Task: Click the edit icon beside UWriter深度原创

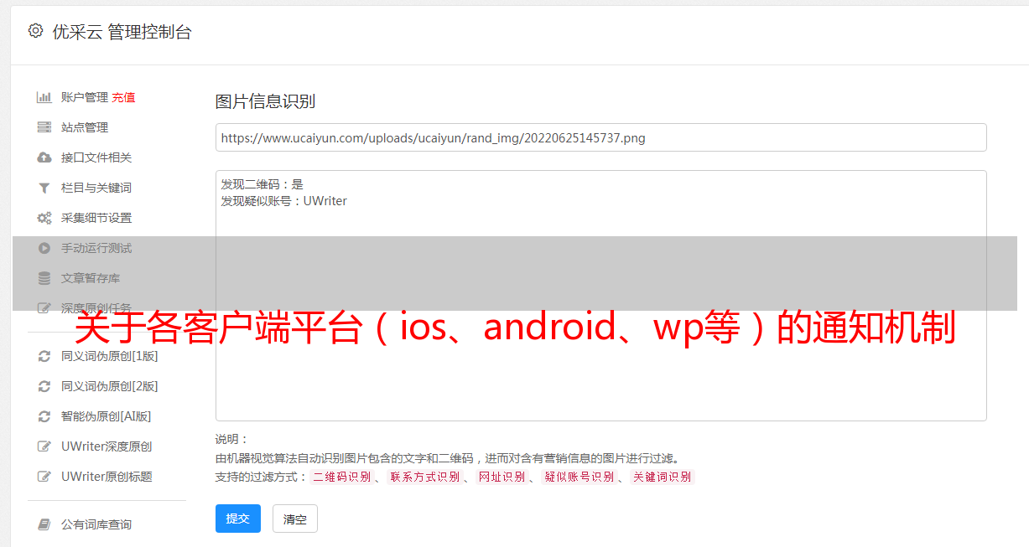Action: pos(44,446)
